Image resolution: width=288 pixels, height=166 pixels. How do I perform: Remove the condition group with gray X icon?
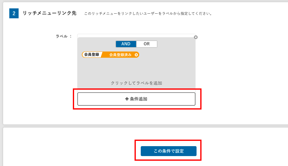click(x=196, y=37)
